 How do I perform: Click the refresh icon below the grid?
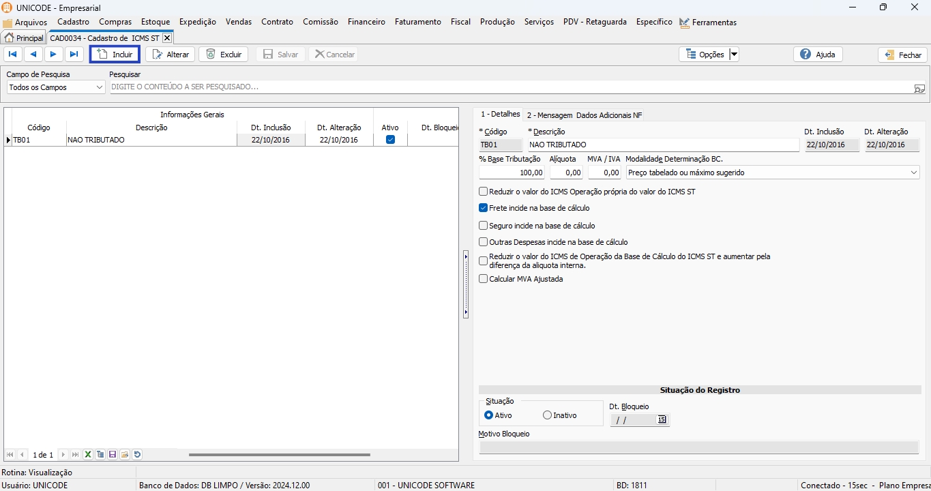click(137, 455)
